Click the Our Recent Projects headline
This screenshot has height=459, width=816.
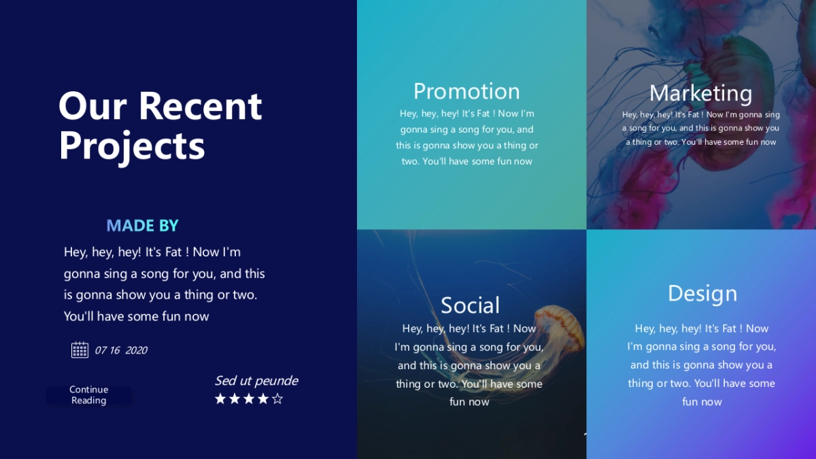pos(160,125)
